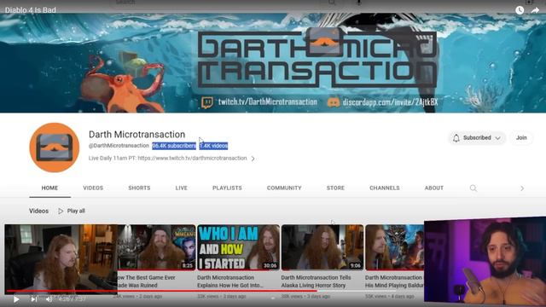This screenshot has width=546, height=307.
Task: Open the CHANNELS tab
Action: (385, 188)
